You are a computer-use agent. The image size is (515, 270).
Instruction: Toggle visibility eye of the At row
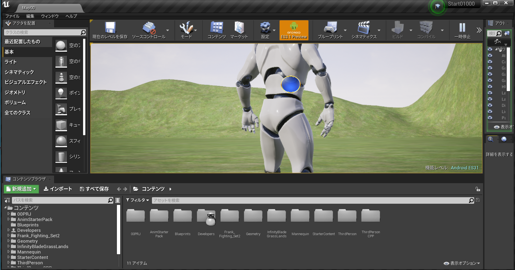pos(490,55)
